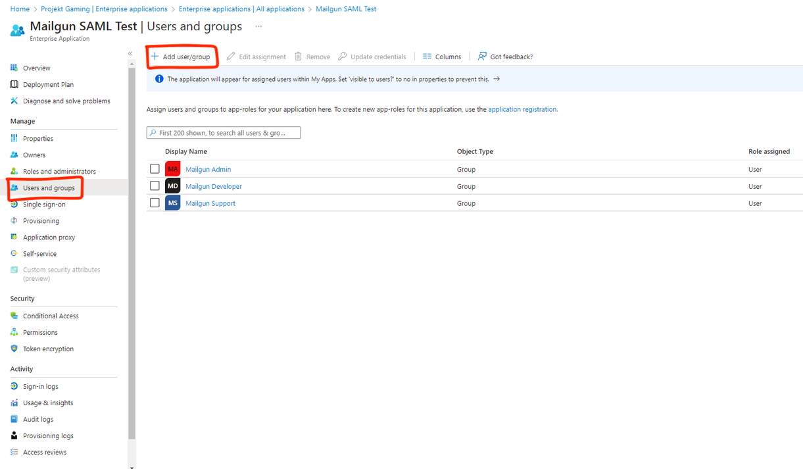803x469 pixels.
Task: Check the Mailgun Admin row checkbox
Action: pyautogui.click(x=155, y=169)
